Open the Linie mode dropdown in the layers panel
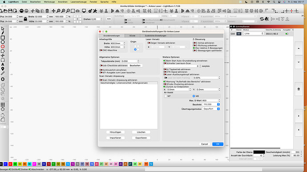This screenshot has height=172, width=307. (254, 34)
